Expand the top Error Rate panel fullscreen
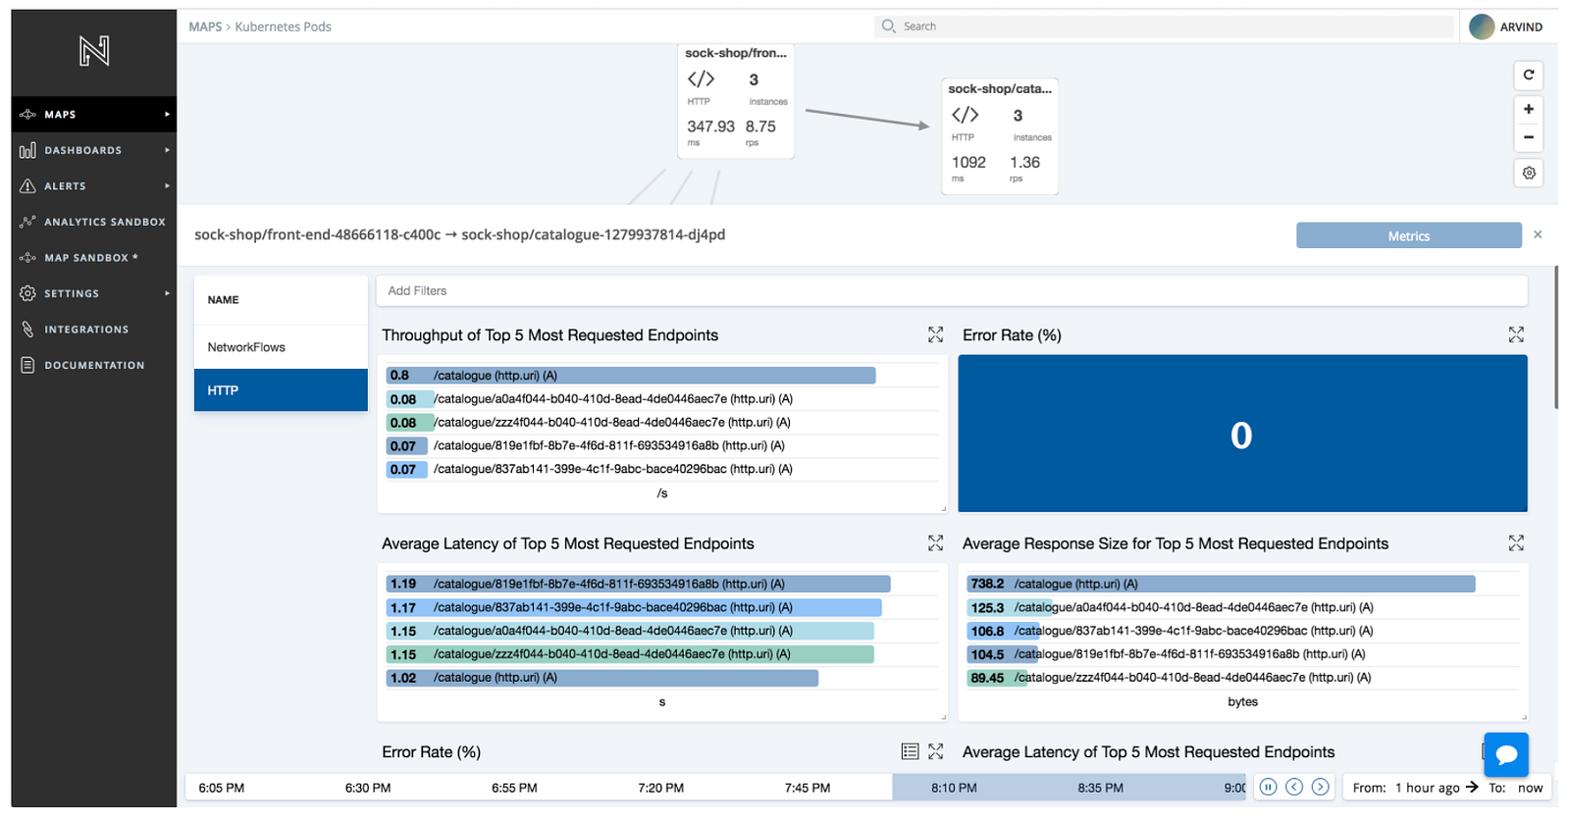Image resolution: width=1570 pixels, height=817 pixels. click(x=1516, y=335)
